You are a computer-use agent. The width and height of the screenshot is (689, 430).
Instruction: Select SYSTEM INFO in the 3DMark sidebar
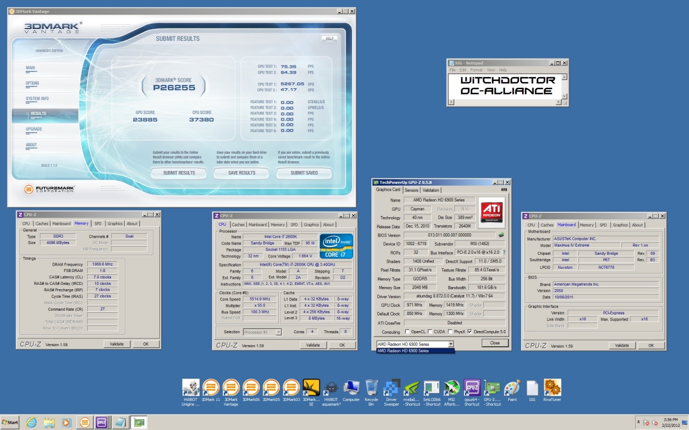click(37, 98)
